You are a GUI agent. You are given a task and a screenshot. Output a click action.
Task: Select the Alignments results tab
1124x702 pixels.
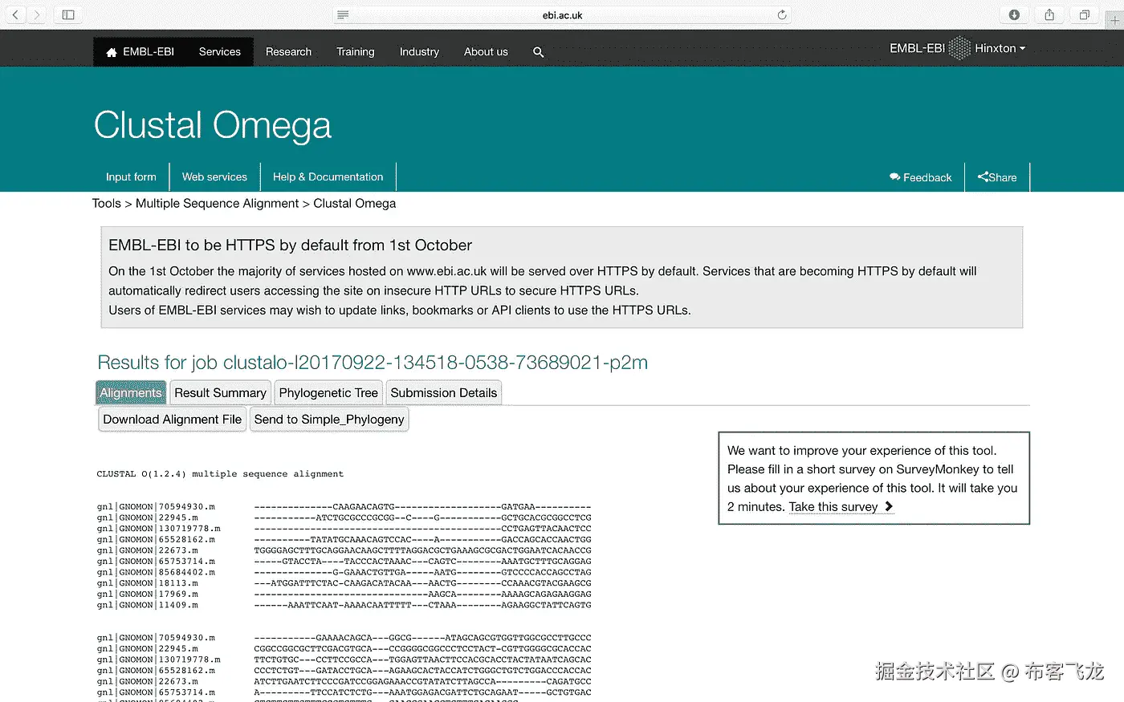[131, 392]
